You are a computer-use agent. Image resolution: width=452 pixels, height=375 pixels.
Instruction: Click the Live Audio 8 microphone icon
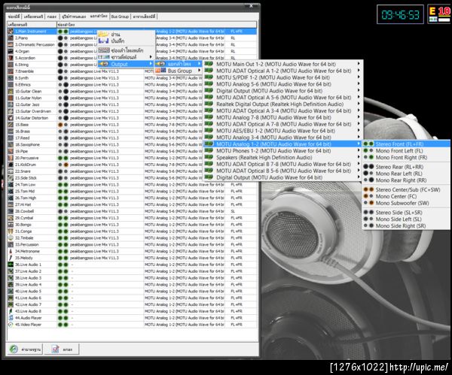pos(11,311)
